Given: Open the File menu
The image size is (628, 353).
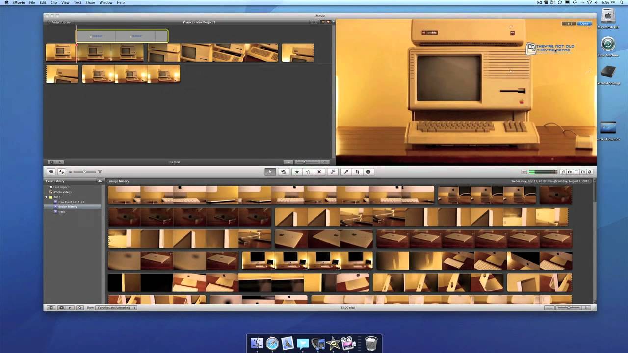Looking at the screenshot, I should [x=32, y=3].
